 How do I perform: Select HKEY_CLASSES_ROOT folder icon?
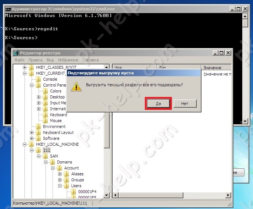(x=31, y=67)
